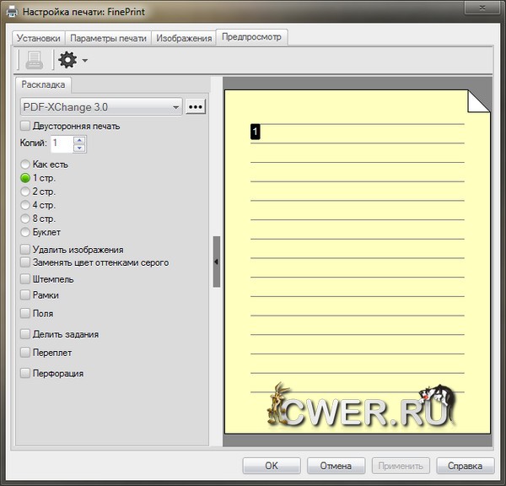Click the folded page corner in preview

pos(478,100)
